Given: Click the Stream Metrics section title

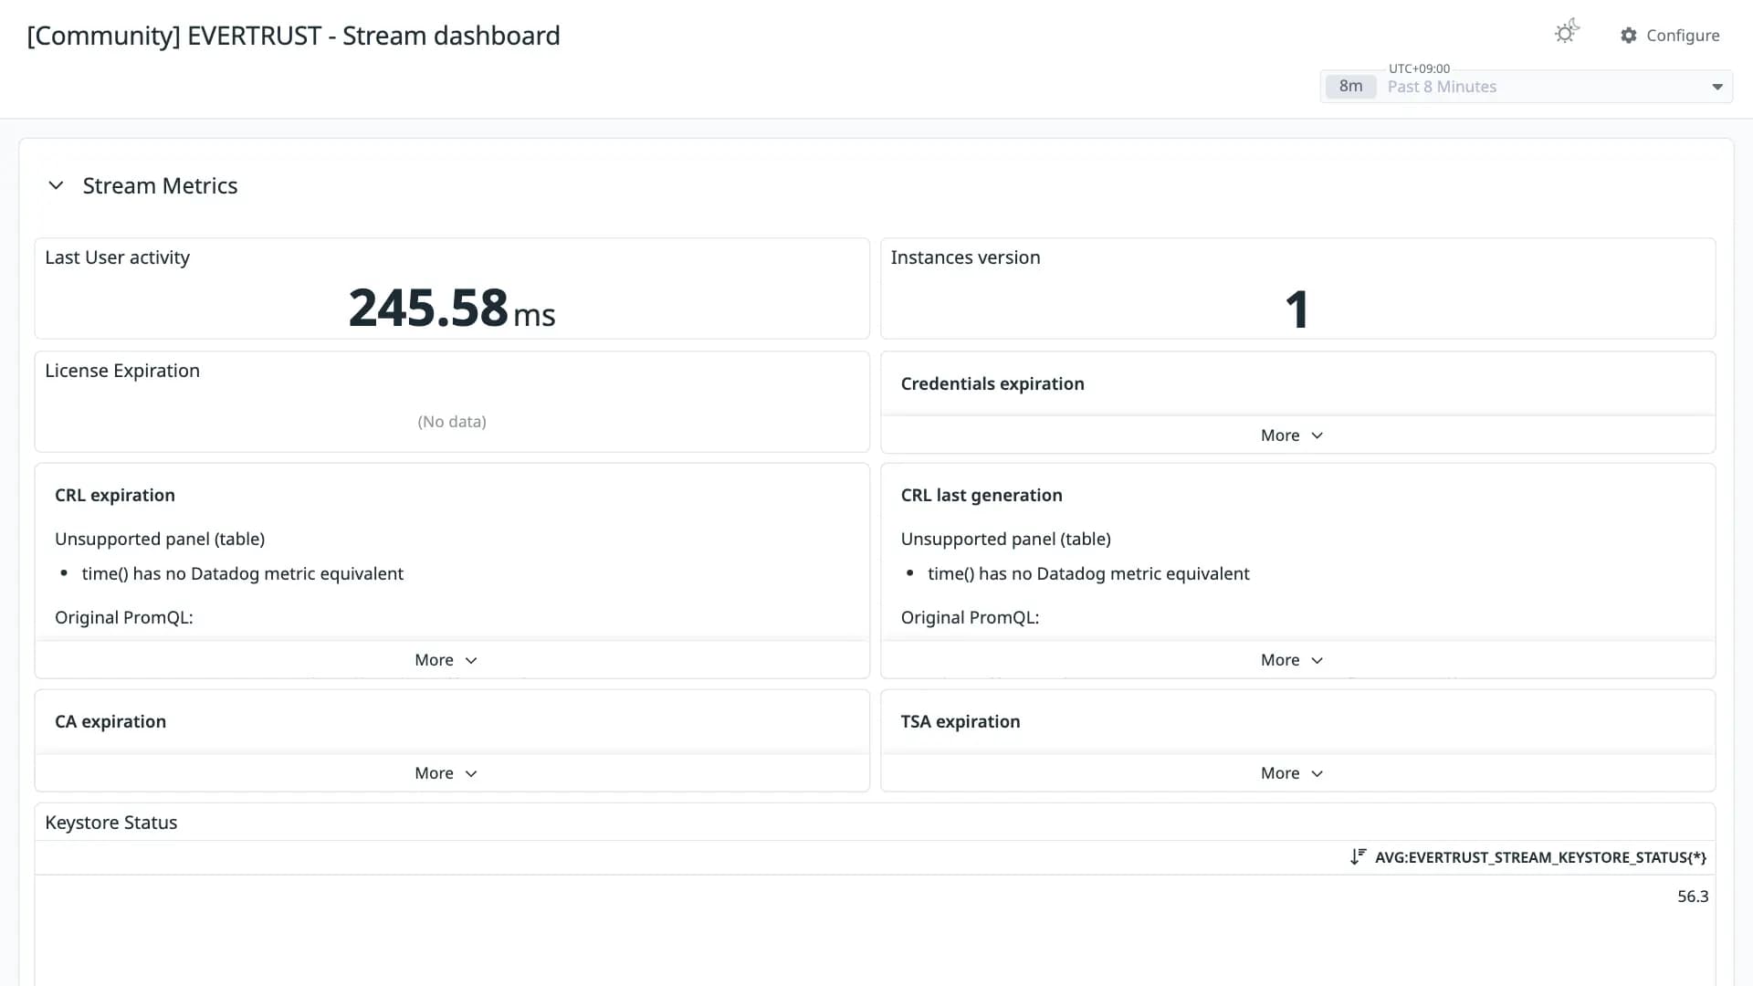Looking at the screenshot, I should (160, 186).
